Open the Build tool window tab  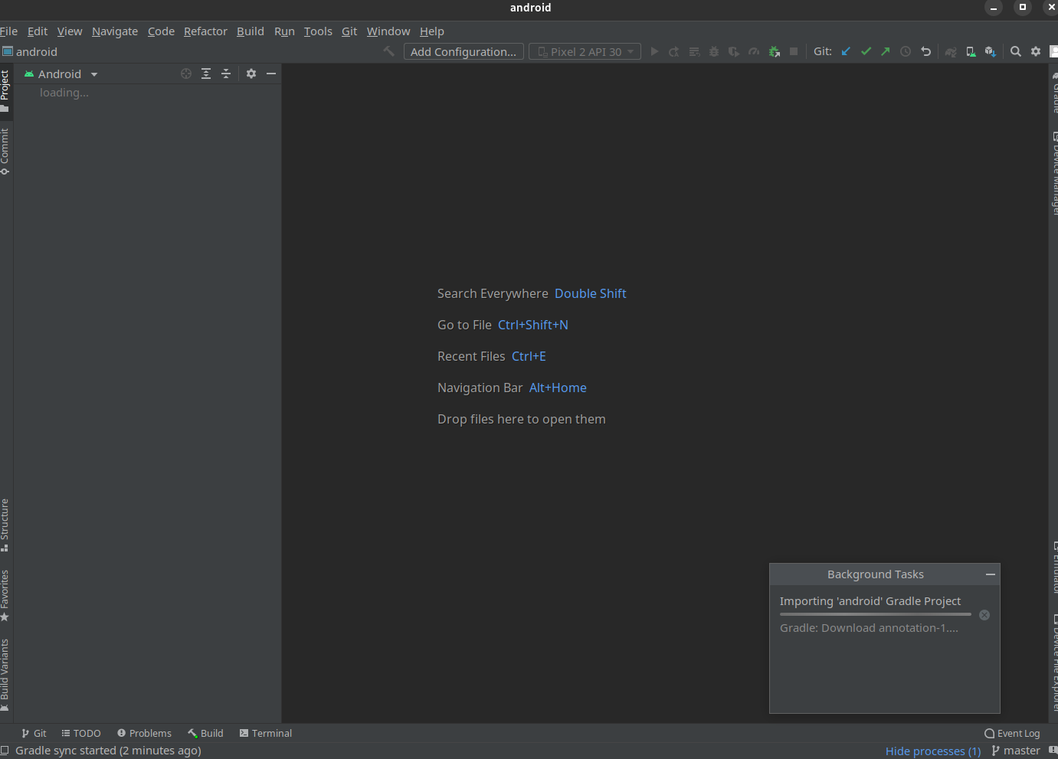point(206,733)
